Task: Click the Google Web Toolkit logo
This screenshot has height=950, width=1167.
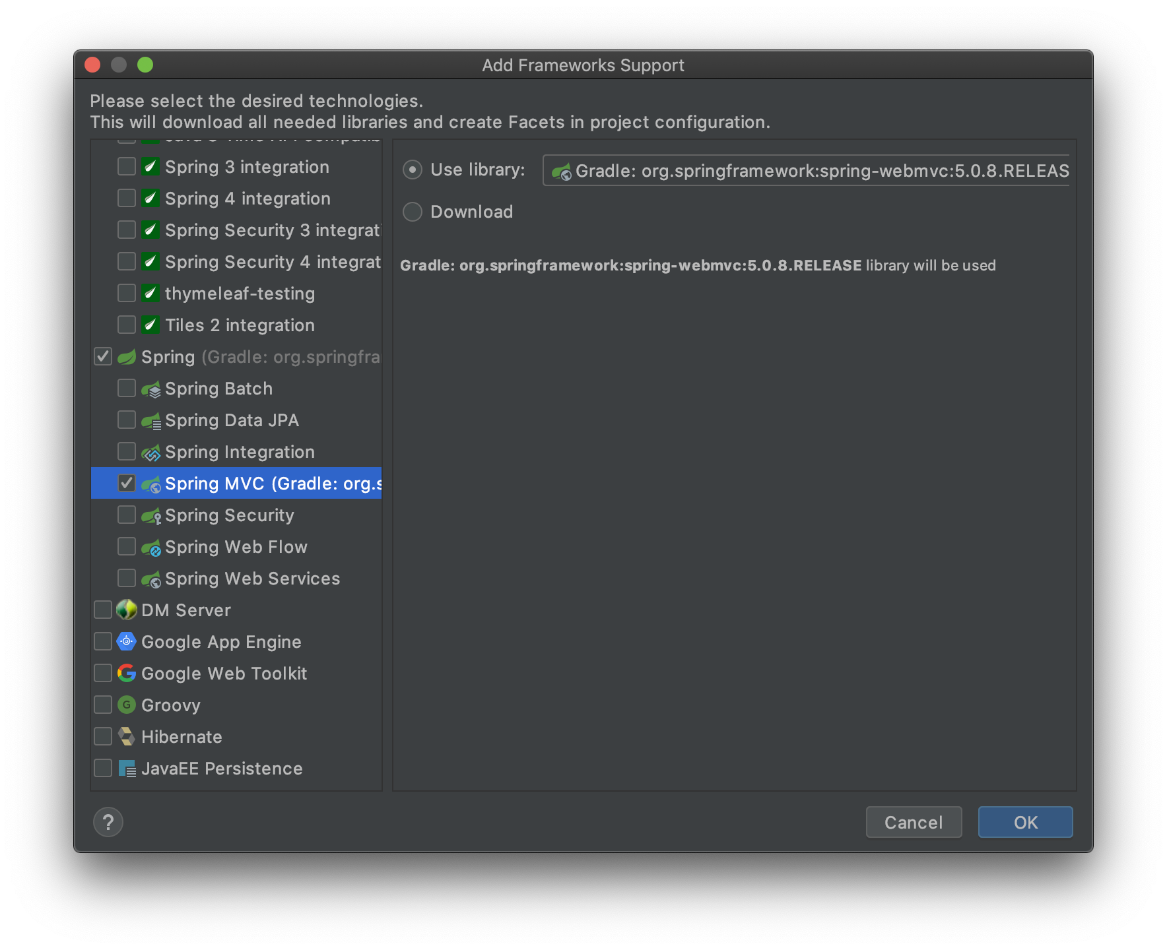Action: pos(127,673)
